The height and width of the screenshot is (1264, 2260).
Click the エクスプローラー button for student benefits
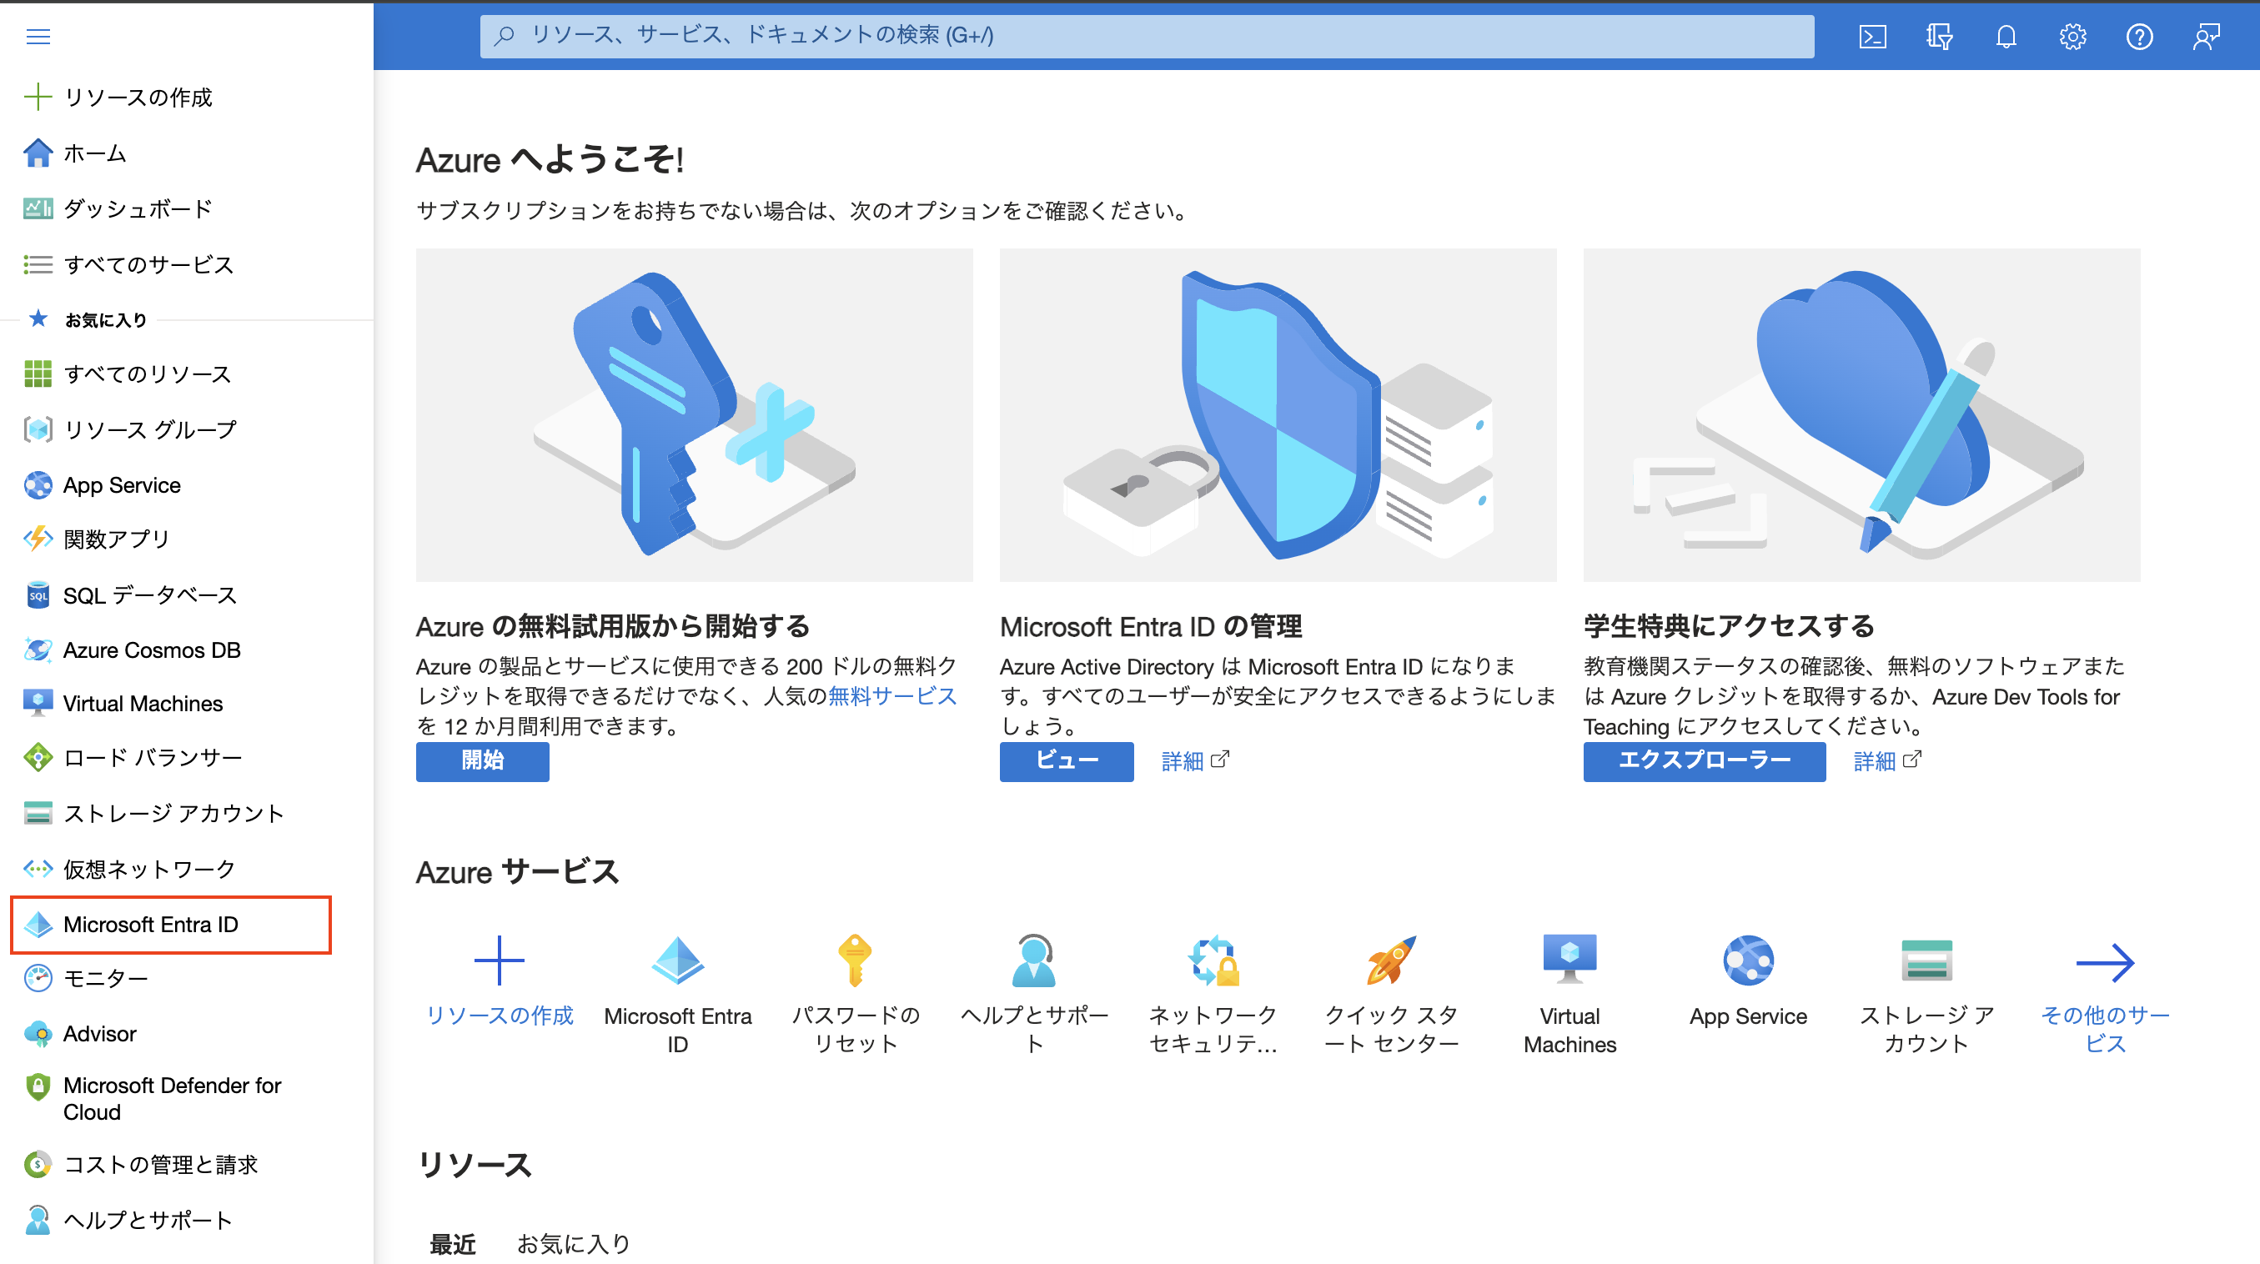(x=1705, y=760)
